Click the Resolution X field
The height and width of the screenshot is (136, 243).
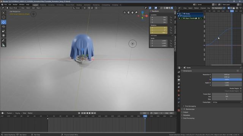[227, 75]
